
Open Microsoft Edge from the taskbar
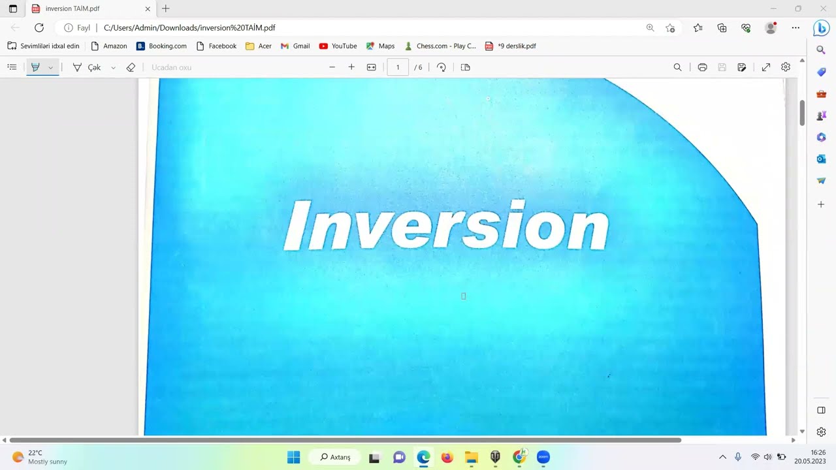[423, 457]
